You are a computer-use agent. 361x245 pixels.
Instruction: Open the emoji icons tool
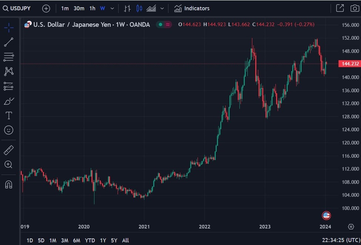coord(9,130)
